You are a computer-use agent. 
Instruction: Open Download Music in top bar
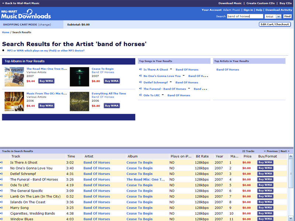point(230,3)
